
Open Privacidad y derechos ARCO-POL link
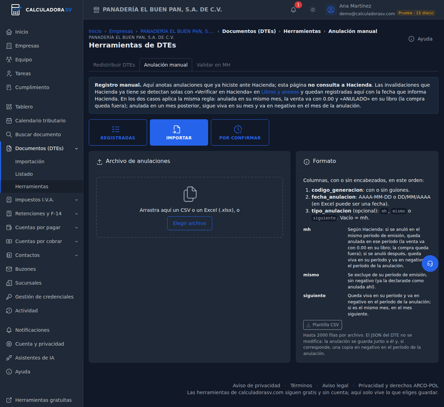pos(398,386)
